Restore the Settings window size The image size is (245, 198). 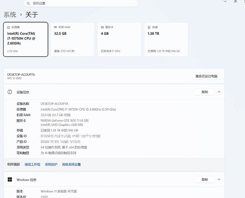pyautogui.click(x=235, y=1)
